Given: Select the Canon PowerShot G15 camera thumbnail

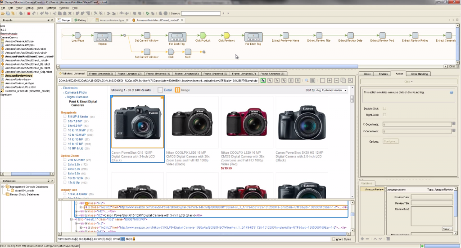Looking at the screenshot, I should pos(138,122).
